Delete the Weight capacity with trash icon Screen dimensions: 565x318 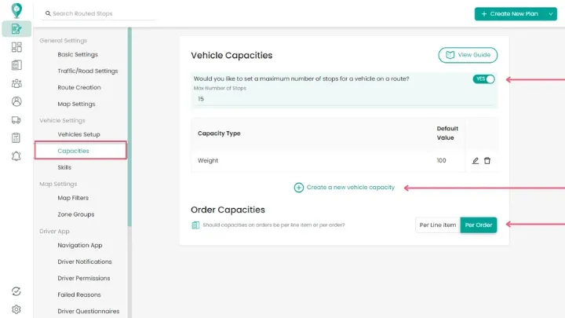[x=487, y=161]
